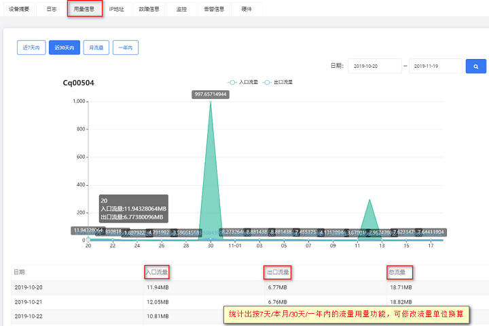Click the 总流量 column header
Viewport: 489px width, 326px height.
397,272
